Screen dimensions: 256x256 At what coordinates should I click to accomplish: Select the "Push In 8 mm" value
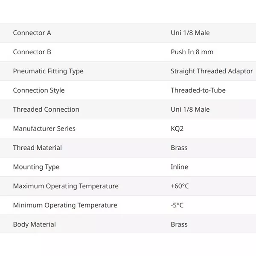192,52
